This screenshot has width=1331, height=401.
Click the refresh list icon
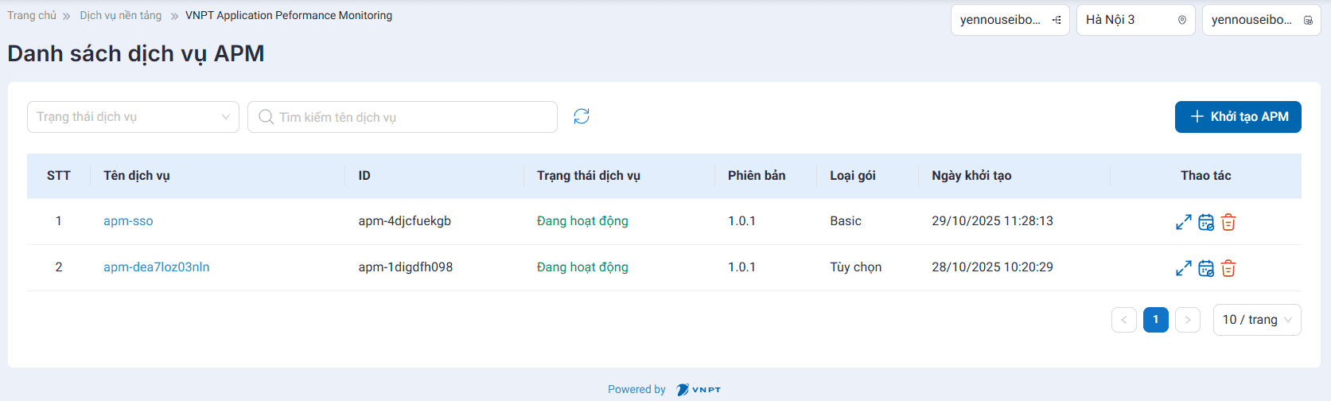[x=582, y=117]
